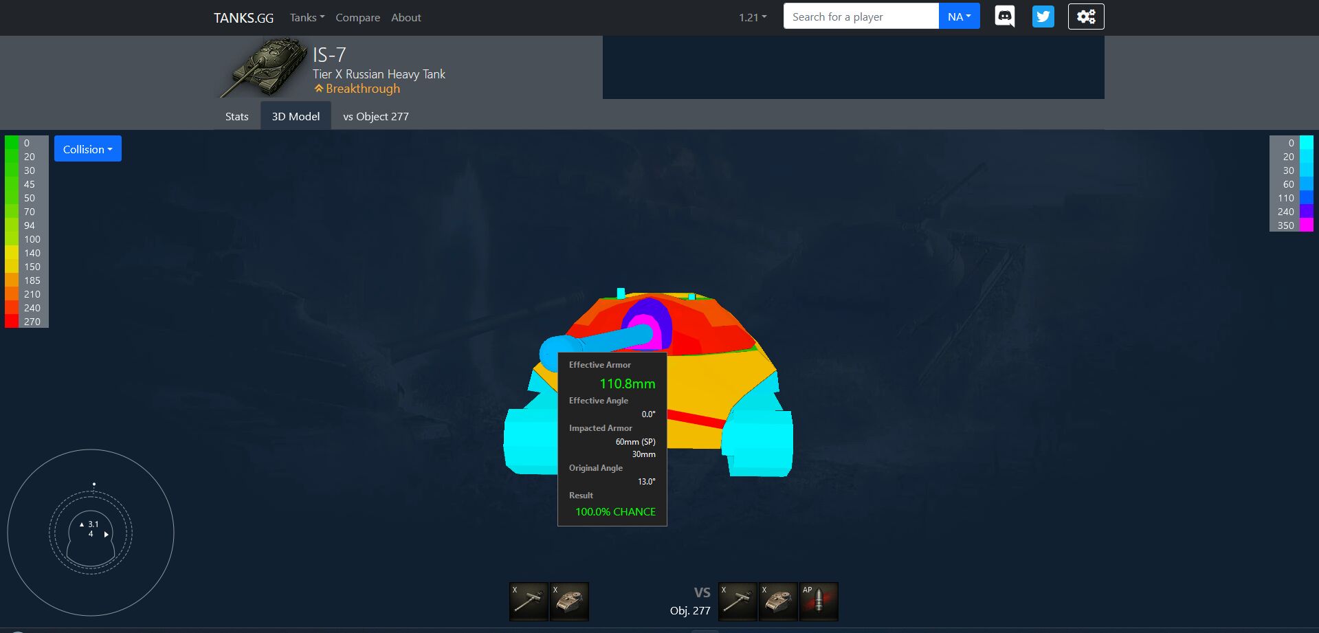Screen dimensions: 1319x633
Task: Switch to the Stats tab
Action: point(236,116)
